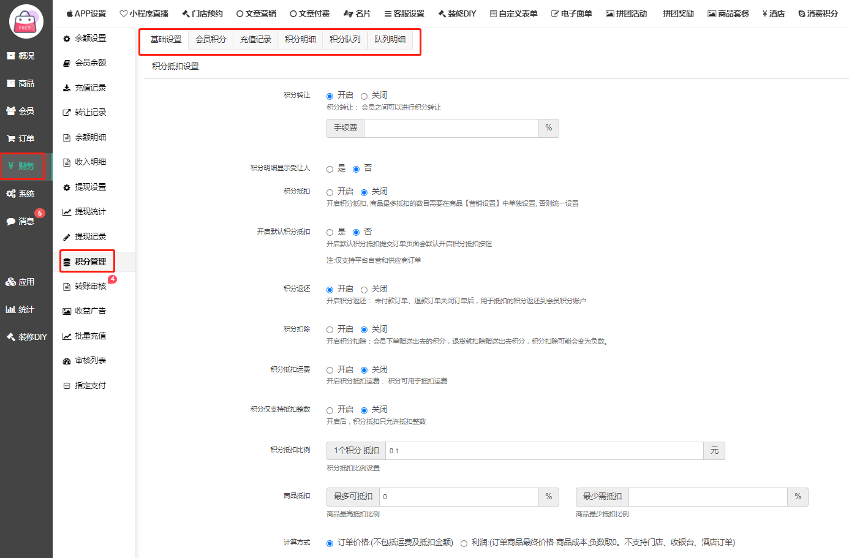
Task: Focus the 最少需抵扣 input field
Action: (707, 497)
